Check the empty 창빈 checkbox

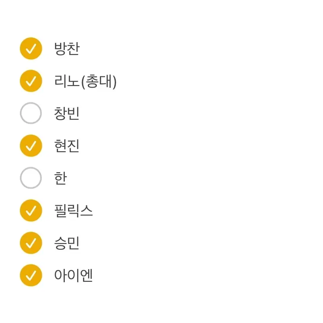pos(31,113)
